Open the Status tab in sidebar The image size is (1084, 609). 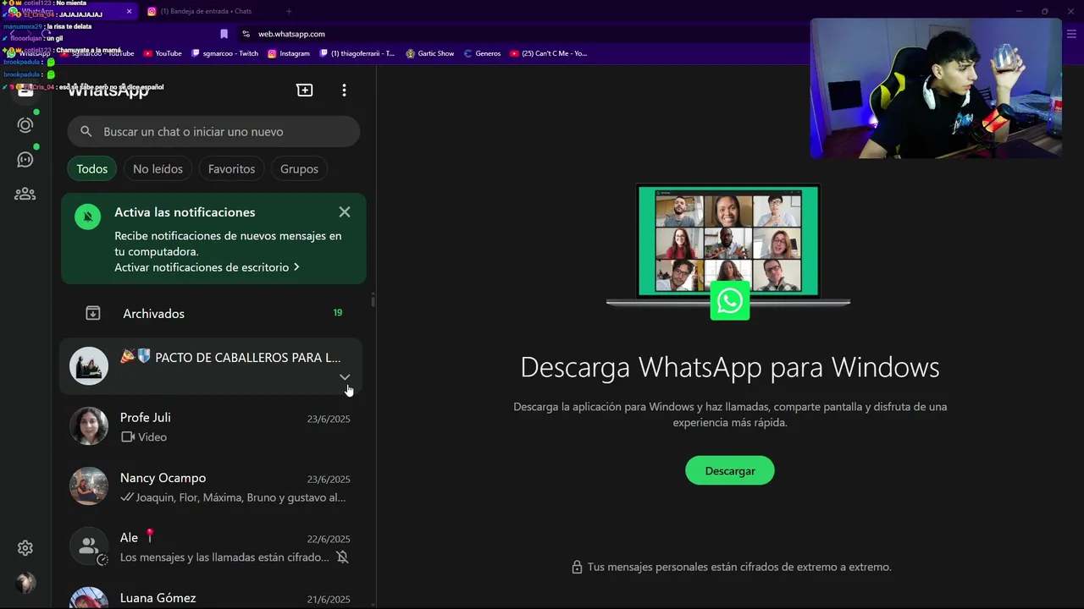[25, 125]
